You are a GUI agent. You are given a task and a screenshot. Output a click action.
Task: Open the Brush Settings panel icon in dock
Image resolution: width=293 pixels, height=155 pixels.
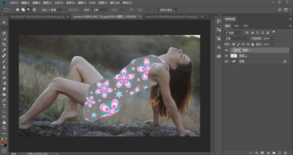point(219,30)
